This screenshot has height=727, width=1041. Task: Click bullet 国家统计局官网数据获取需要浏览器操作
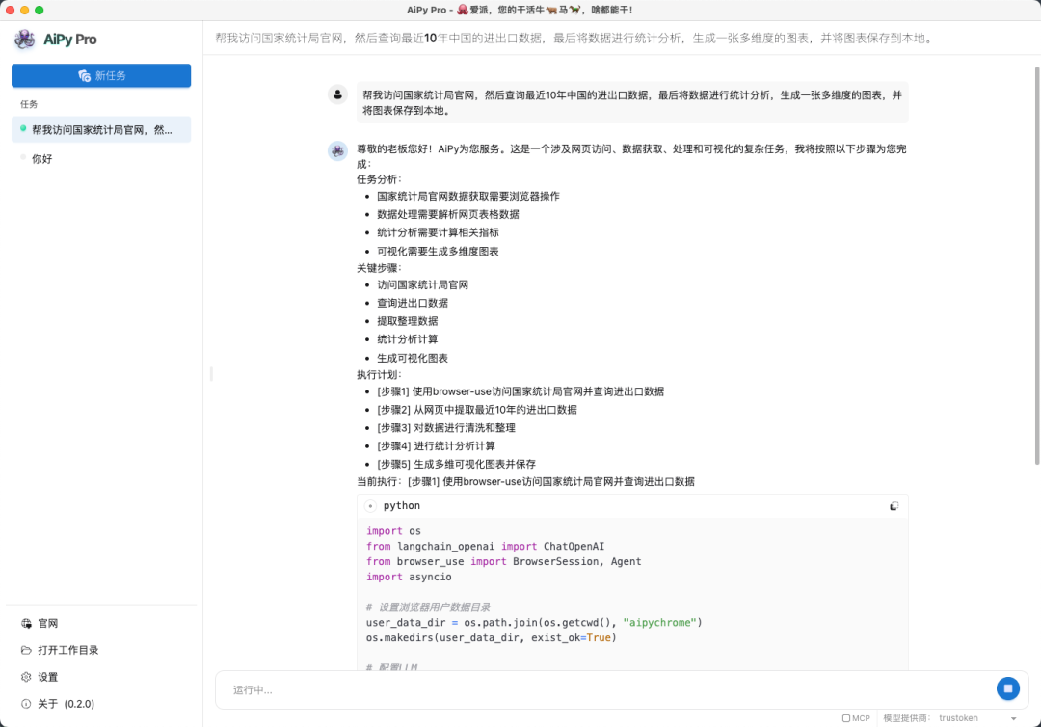(468, 197)
